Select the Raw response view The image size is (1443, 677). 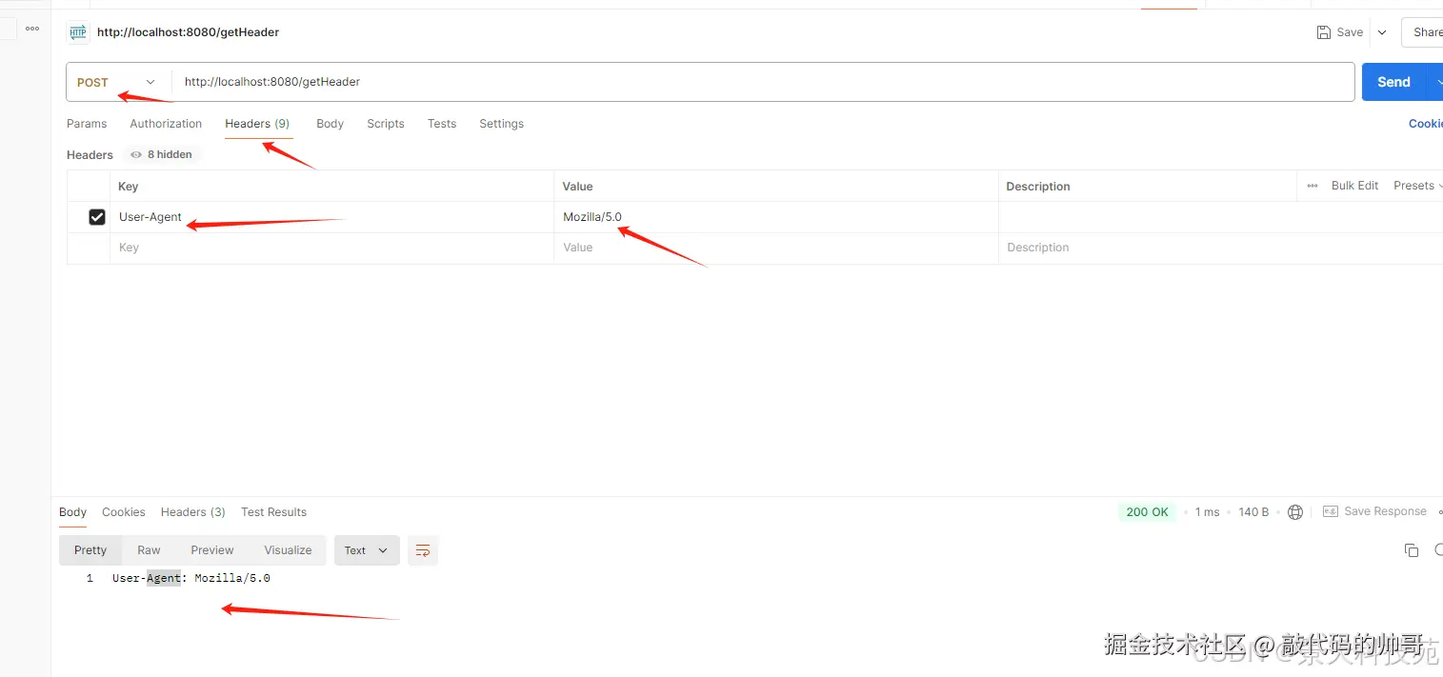149,550
